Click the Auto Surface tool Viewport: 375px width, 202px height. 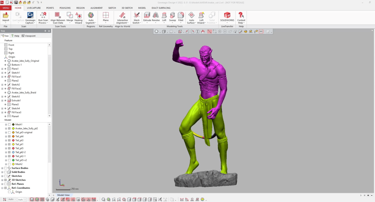coord(191,18)
